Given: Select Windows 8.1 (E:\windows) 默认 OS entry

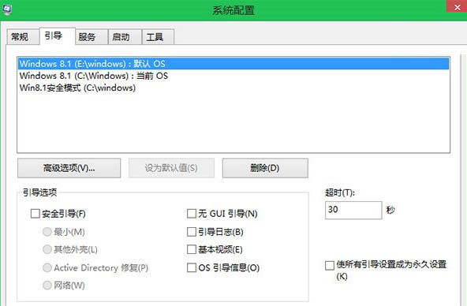Looking at the screenshot, I should click(233, 64).
